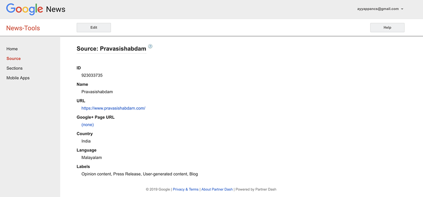
Task: Click the Powered by Partner Dash footer text
Action: click(x=256, y=190)
